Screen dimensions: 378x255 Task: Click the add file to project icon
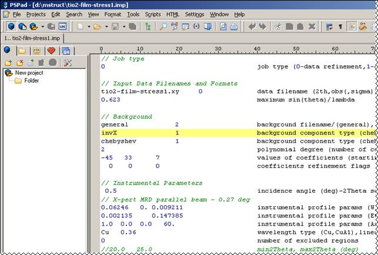click(x=31, y=63)
